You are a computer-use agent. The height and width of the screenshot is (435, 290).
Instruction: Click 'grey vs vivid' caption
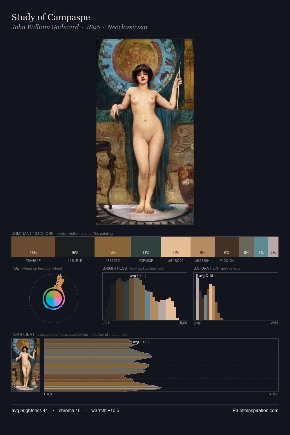click(231, 269)
